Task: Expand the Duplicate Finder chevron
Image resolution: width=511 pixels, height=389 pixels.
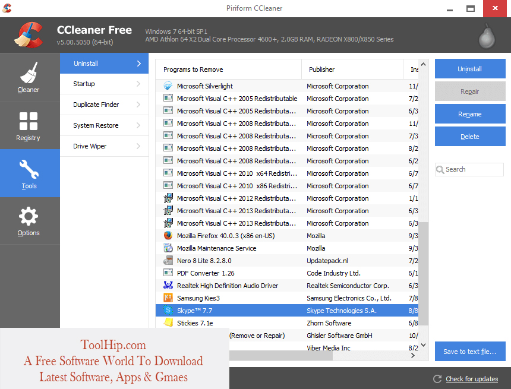Action: [138, 105]
